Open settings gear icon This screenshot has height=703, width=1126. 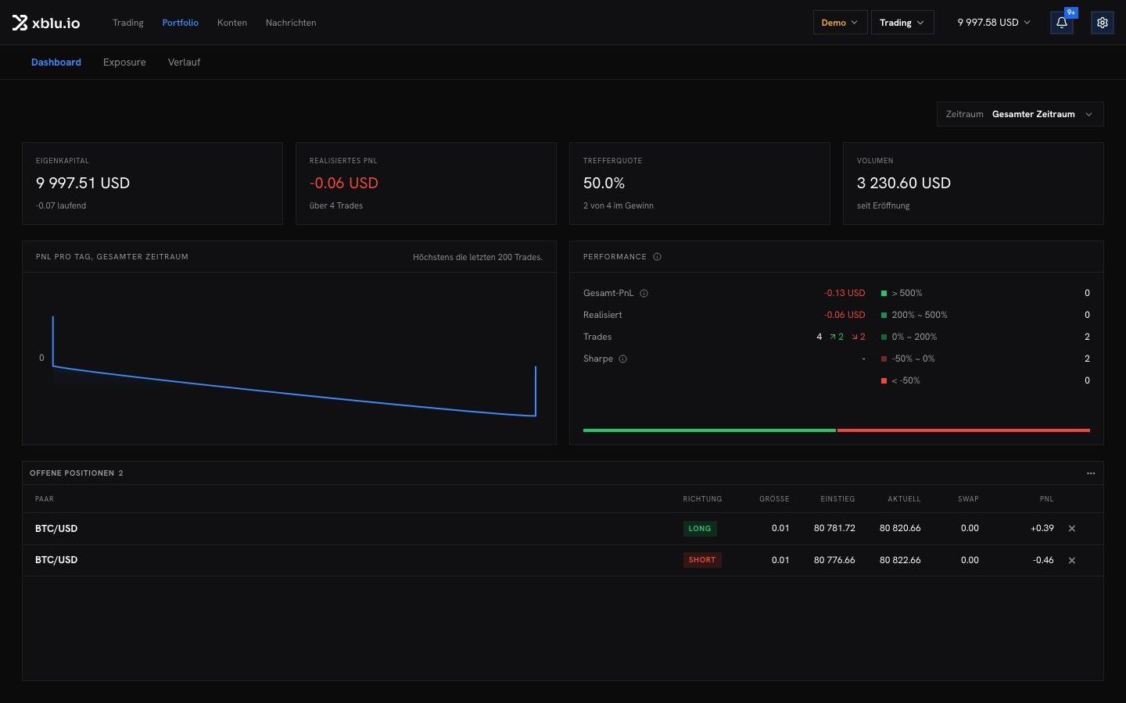pyautogui.click(x=1103, y=23)
